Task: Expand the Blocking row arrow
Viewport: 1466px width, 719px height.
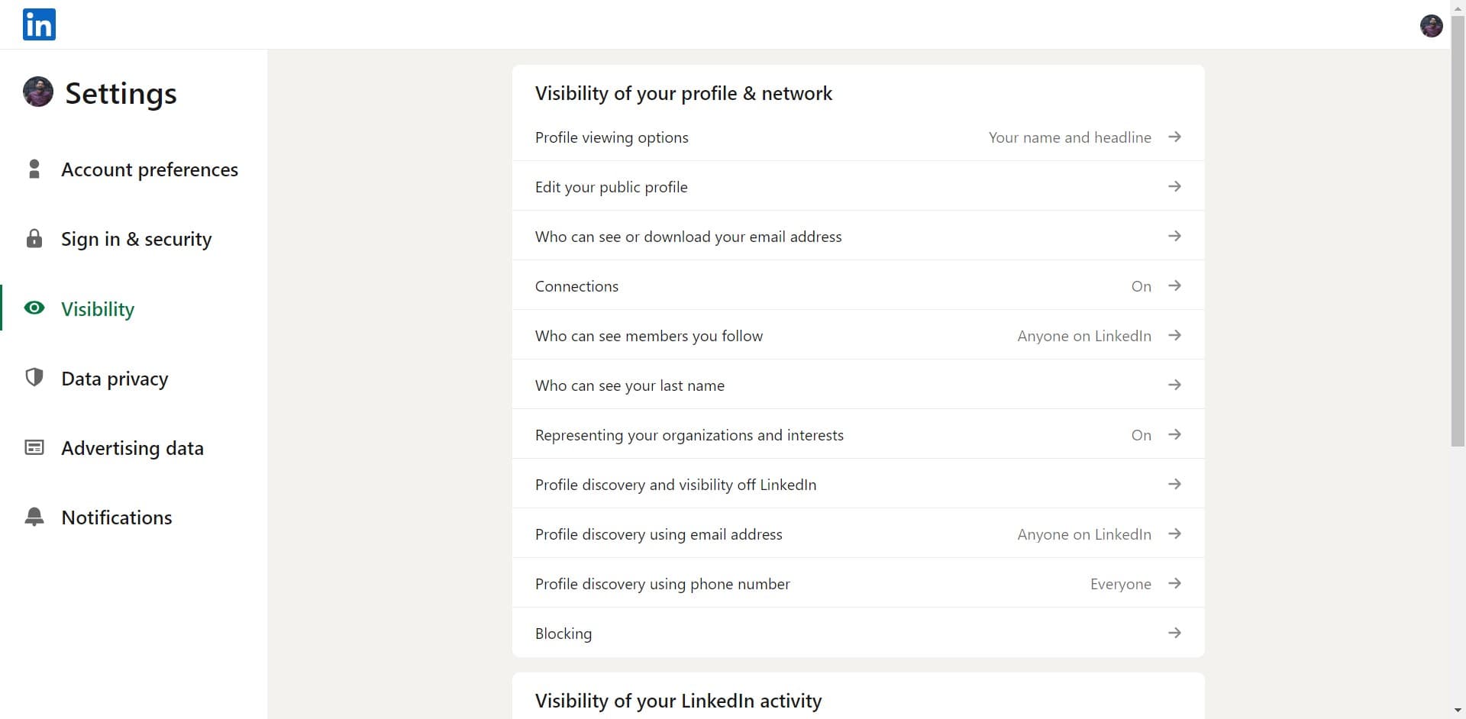Action: [1174, 633]
